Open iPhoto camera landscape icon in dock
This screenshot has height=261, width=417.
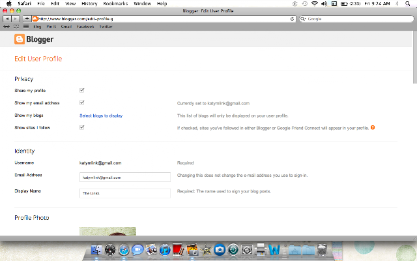(192, 250)
